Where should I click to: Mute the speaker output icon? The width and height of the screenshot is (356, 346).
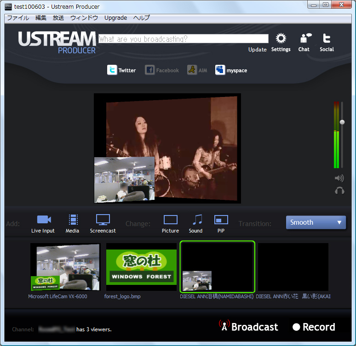pos(339,178)
